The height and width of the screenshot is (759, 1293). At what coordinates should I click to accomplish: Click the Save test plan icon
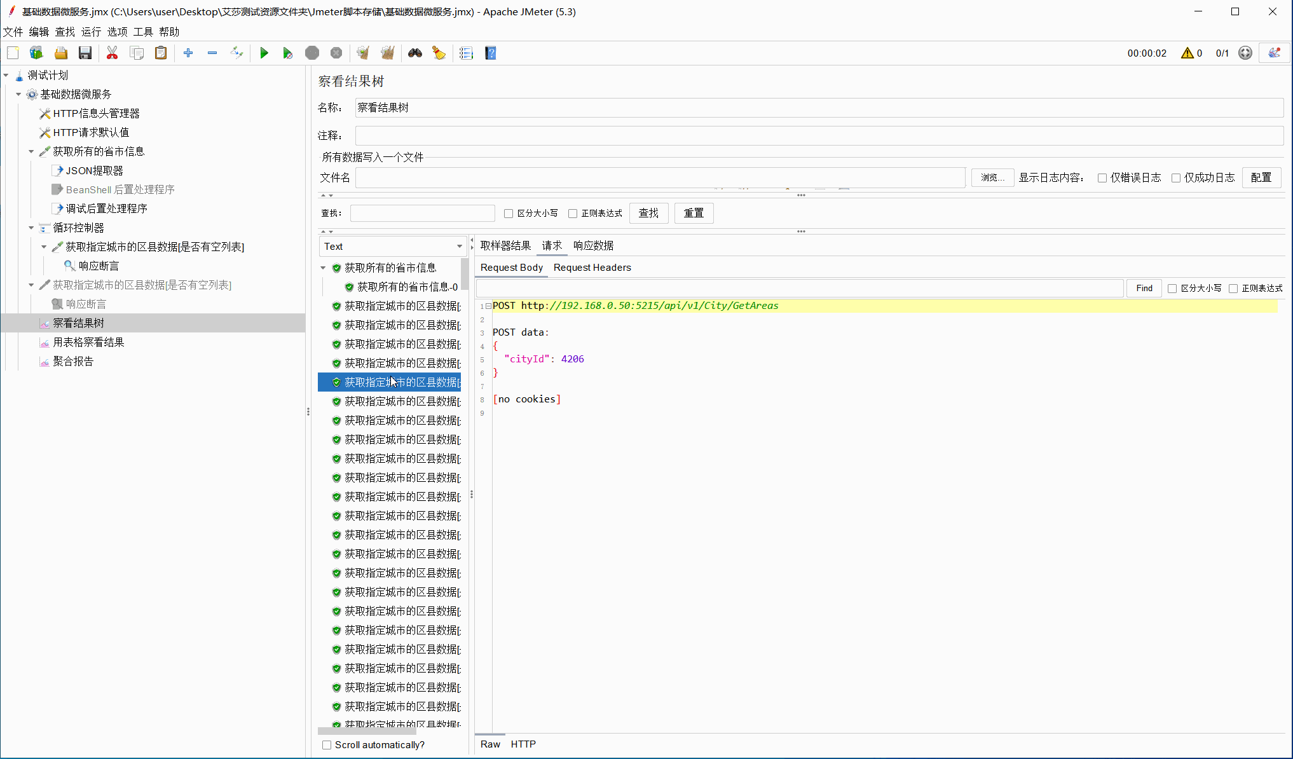coord(85,53)
